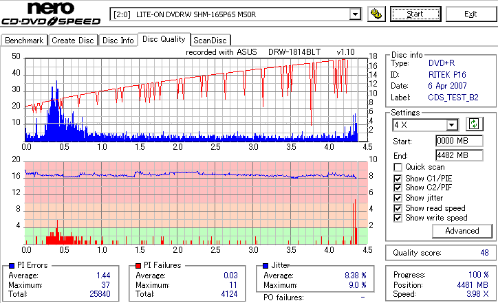Click the PO failures label
The image size is (498, 303).
click(x=283, y=298)
